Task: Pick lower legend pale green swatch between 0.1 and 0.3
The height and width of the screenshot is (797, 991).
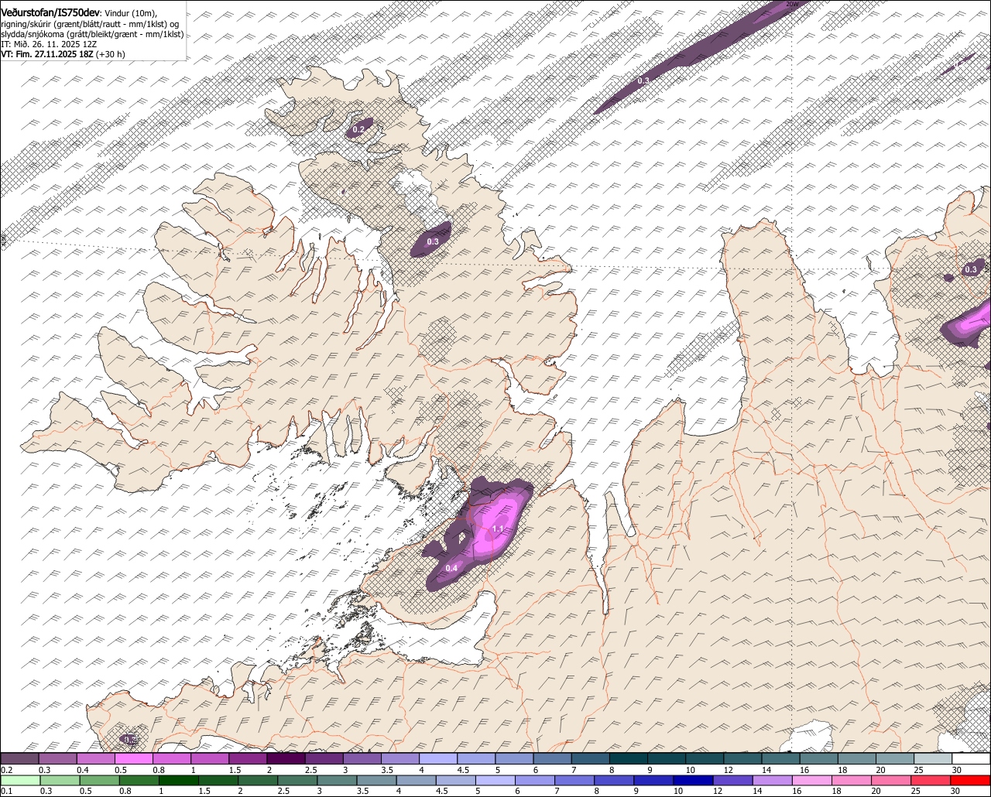Action: tap(20, 780)
